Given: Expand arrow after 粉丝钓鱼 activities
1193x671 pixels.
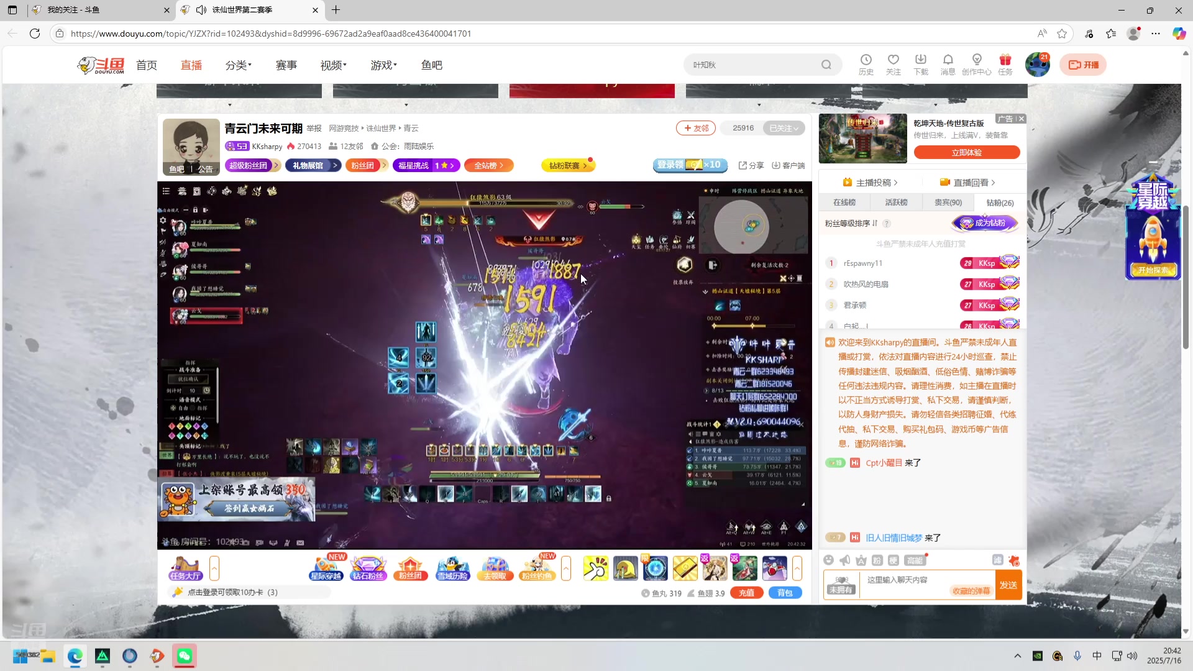Looking at the screenshot, I should (x=566, y=568).
